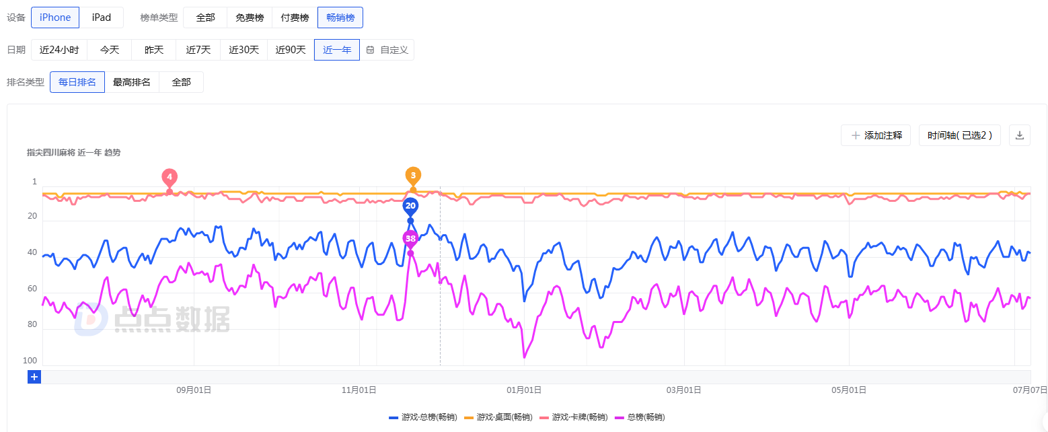Screen dimensions: 1048x432
Task: Switch chart type to 付费榜
Action: pyautogui.click(x=295, y=17)
